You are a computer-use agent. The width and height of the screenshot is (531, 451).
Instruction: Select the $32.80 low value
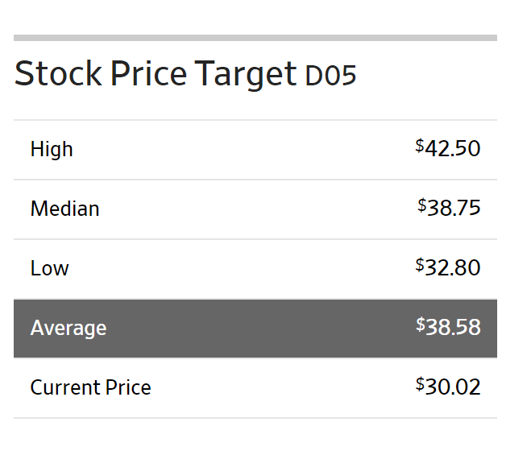click(x=448, y=267)
